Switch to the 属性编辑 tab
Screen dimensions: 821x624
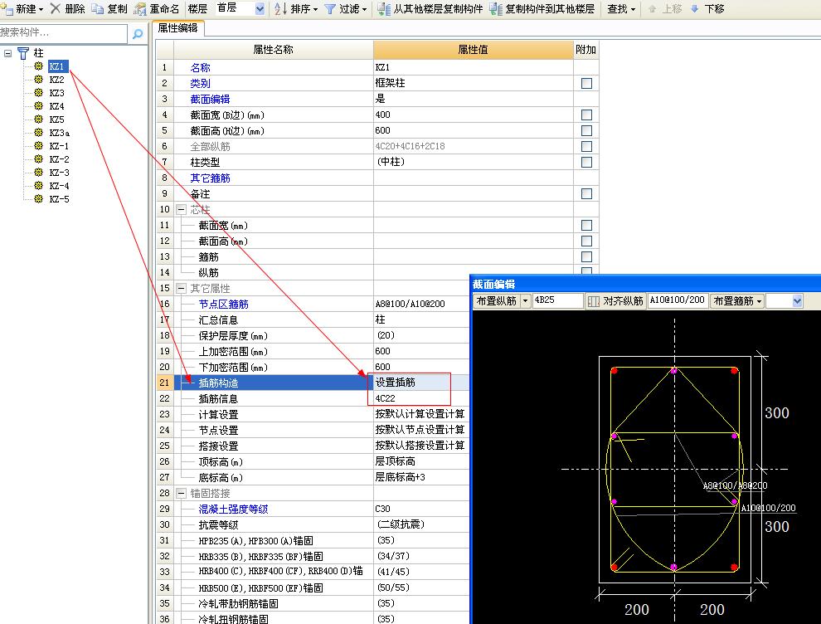click(x=178, y=28)
